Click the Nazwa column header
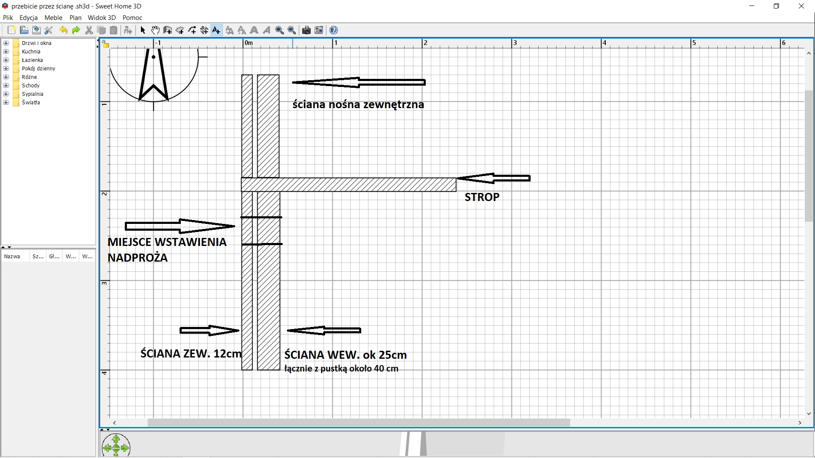Screen dimensions: 815x458 13,256
